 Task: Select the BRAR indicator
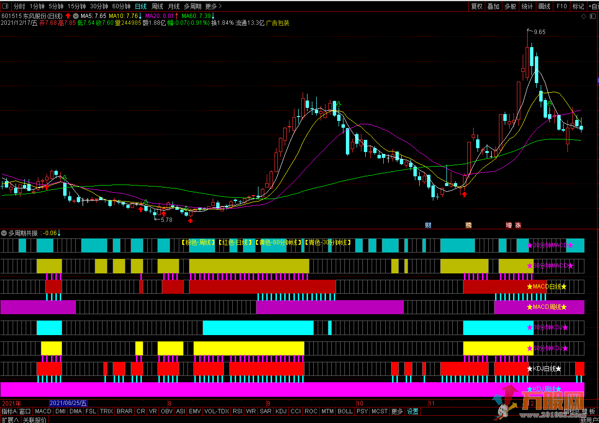pos(125,411)
